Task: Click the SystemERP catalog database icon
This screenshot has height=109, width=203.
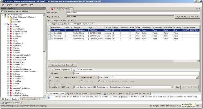Action: 11,22
